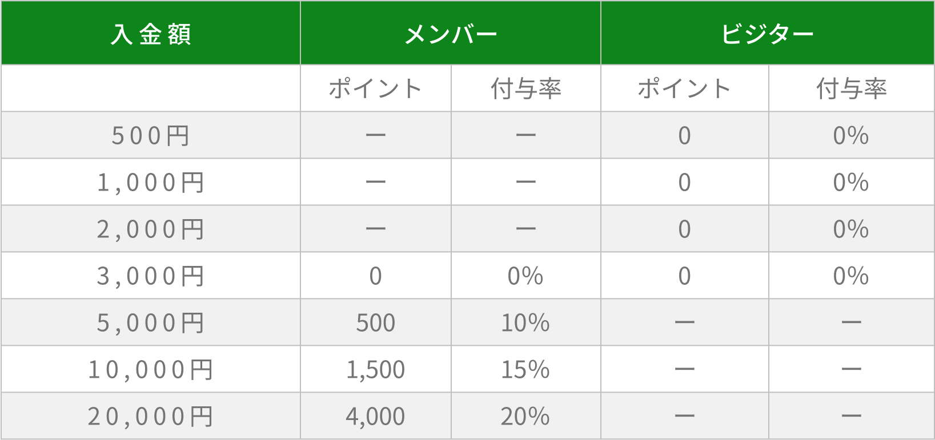Select the 10,000円 deposit amount cell
Image resolution: width=935 pixels, height=440 pixels.
point(151,370)
